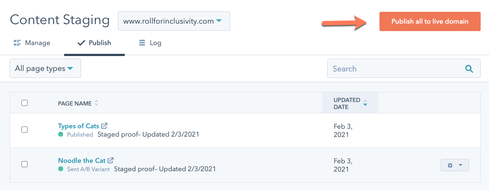
Task: Expand the All page types filter
Action: tap(45, 69)
